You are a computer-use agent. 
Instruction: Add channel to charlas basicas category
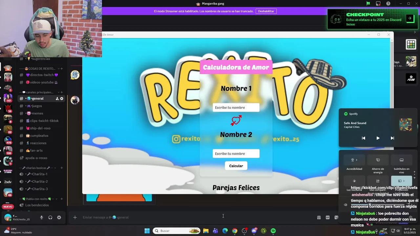tap(62, 168)
